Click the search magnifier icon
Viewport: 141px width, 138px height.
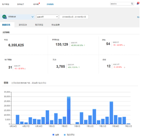(132, 4)
